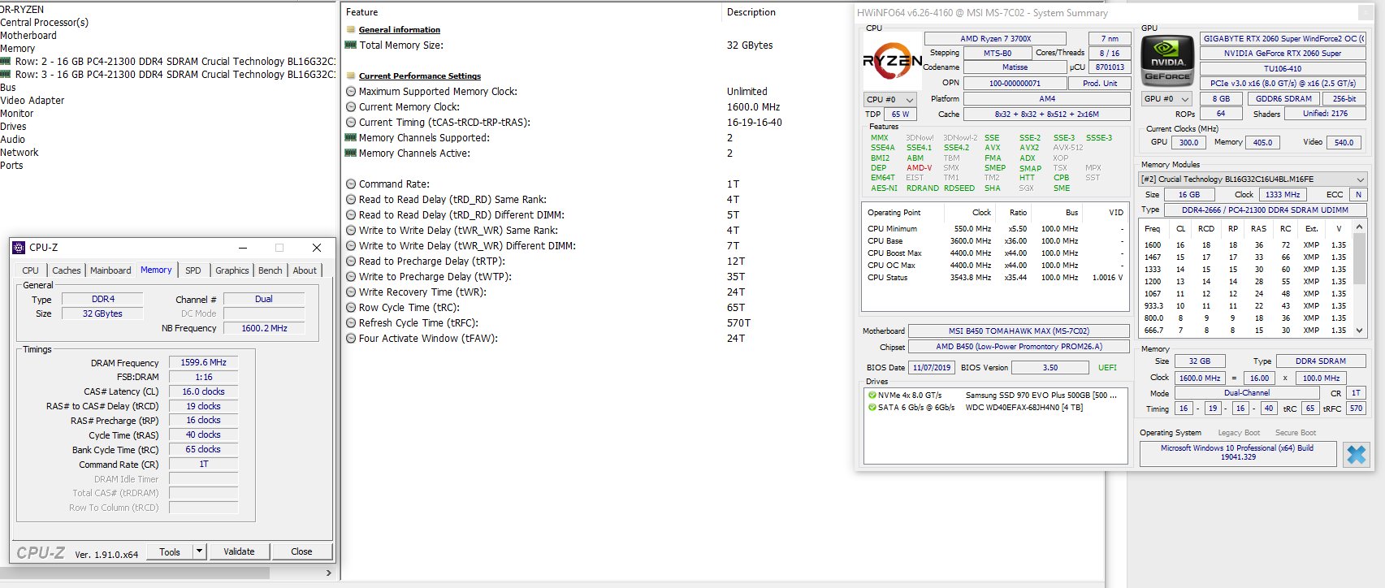Open the Graphics tab in CPU-Z
The height and width of the screenshot is (588, 1385).
pyautogui.click(x=232, y=270)
